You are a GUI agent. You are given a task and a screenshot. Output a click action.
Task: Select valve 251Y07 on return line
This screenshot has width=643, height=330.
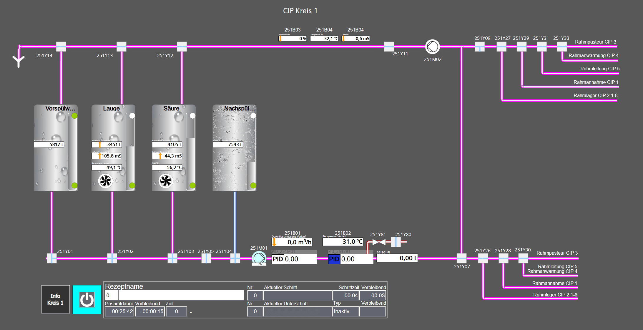462,258
